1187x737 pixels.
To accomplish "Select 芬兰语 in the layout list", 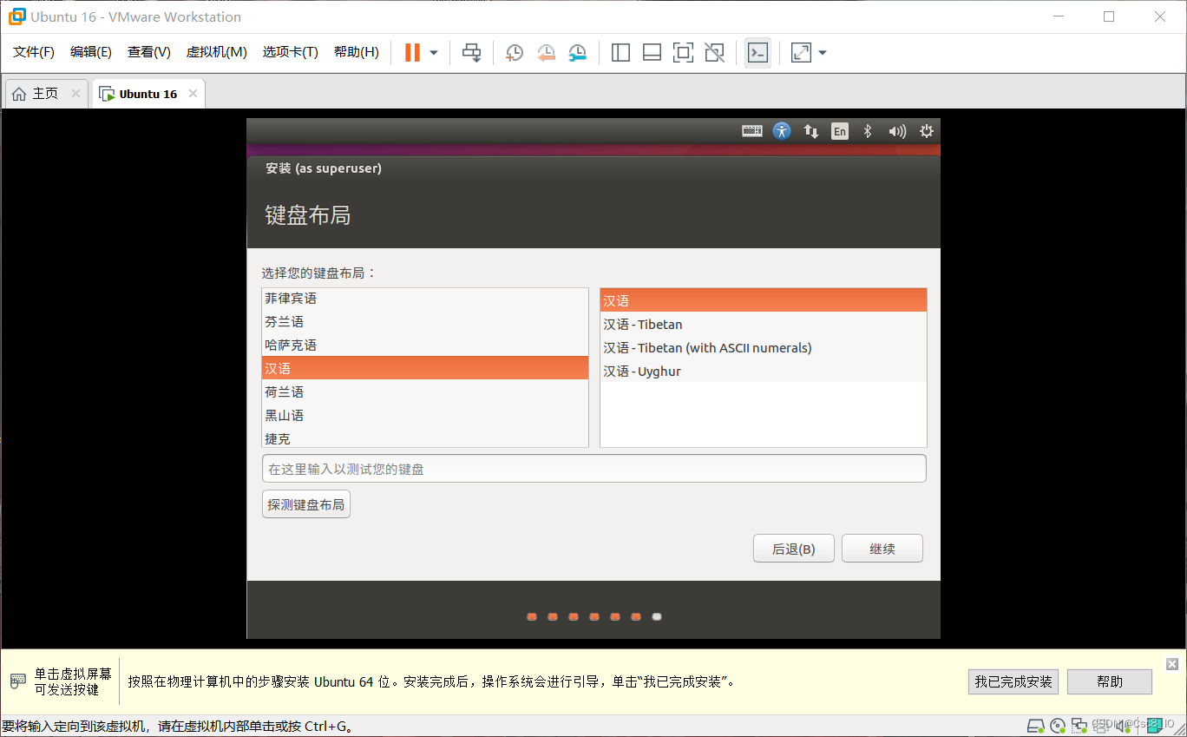I will [425, 322].
